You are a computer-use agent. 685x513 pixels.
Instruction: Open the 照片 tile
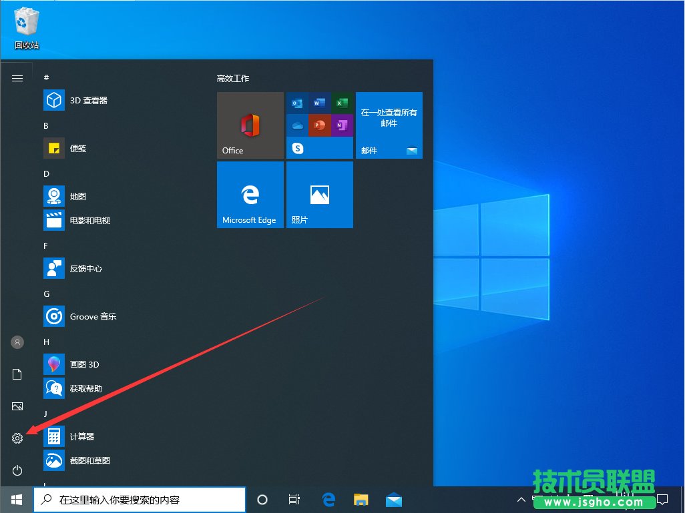coord(319,194)
